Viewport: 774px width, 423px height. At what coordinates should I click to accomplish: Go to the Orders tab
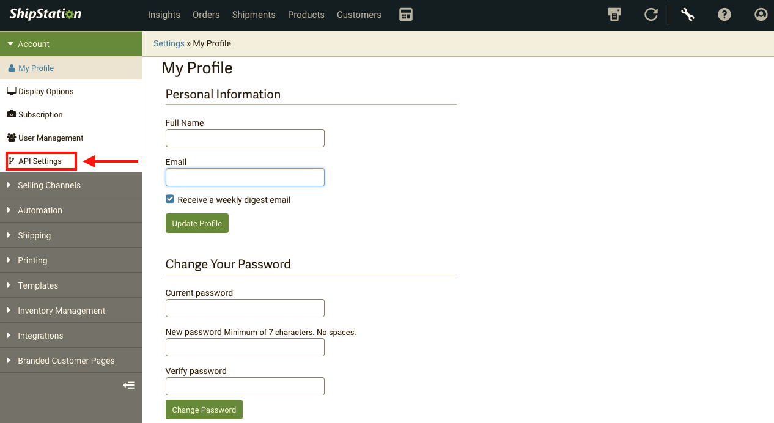pos(206,15)
